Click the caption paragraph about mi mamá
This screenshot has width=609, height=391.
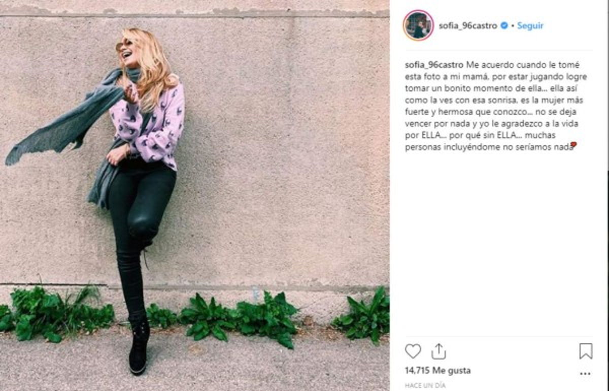click(x=493, y=106)
